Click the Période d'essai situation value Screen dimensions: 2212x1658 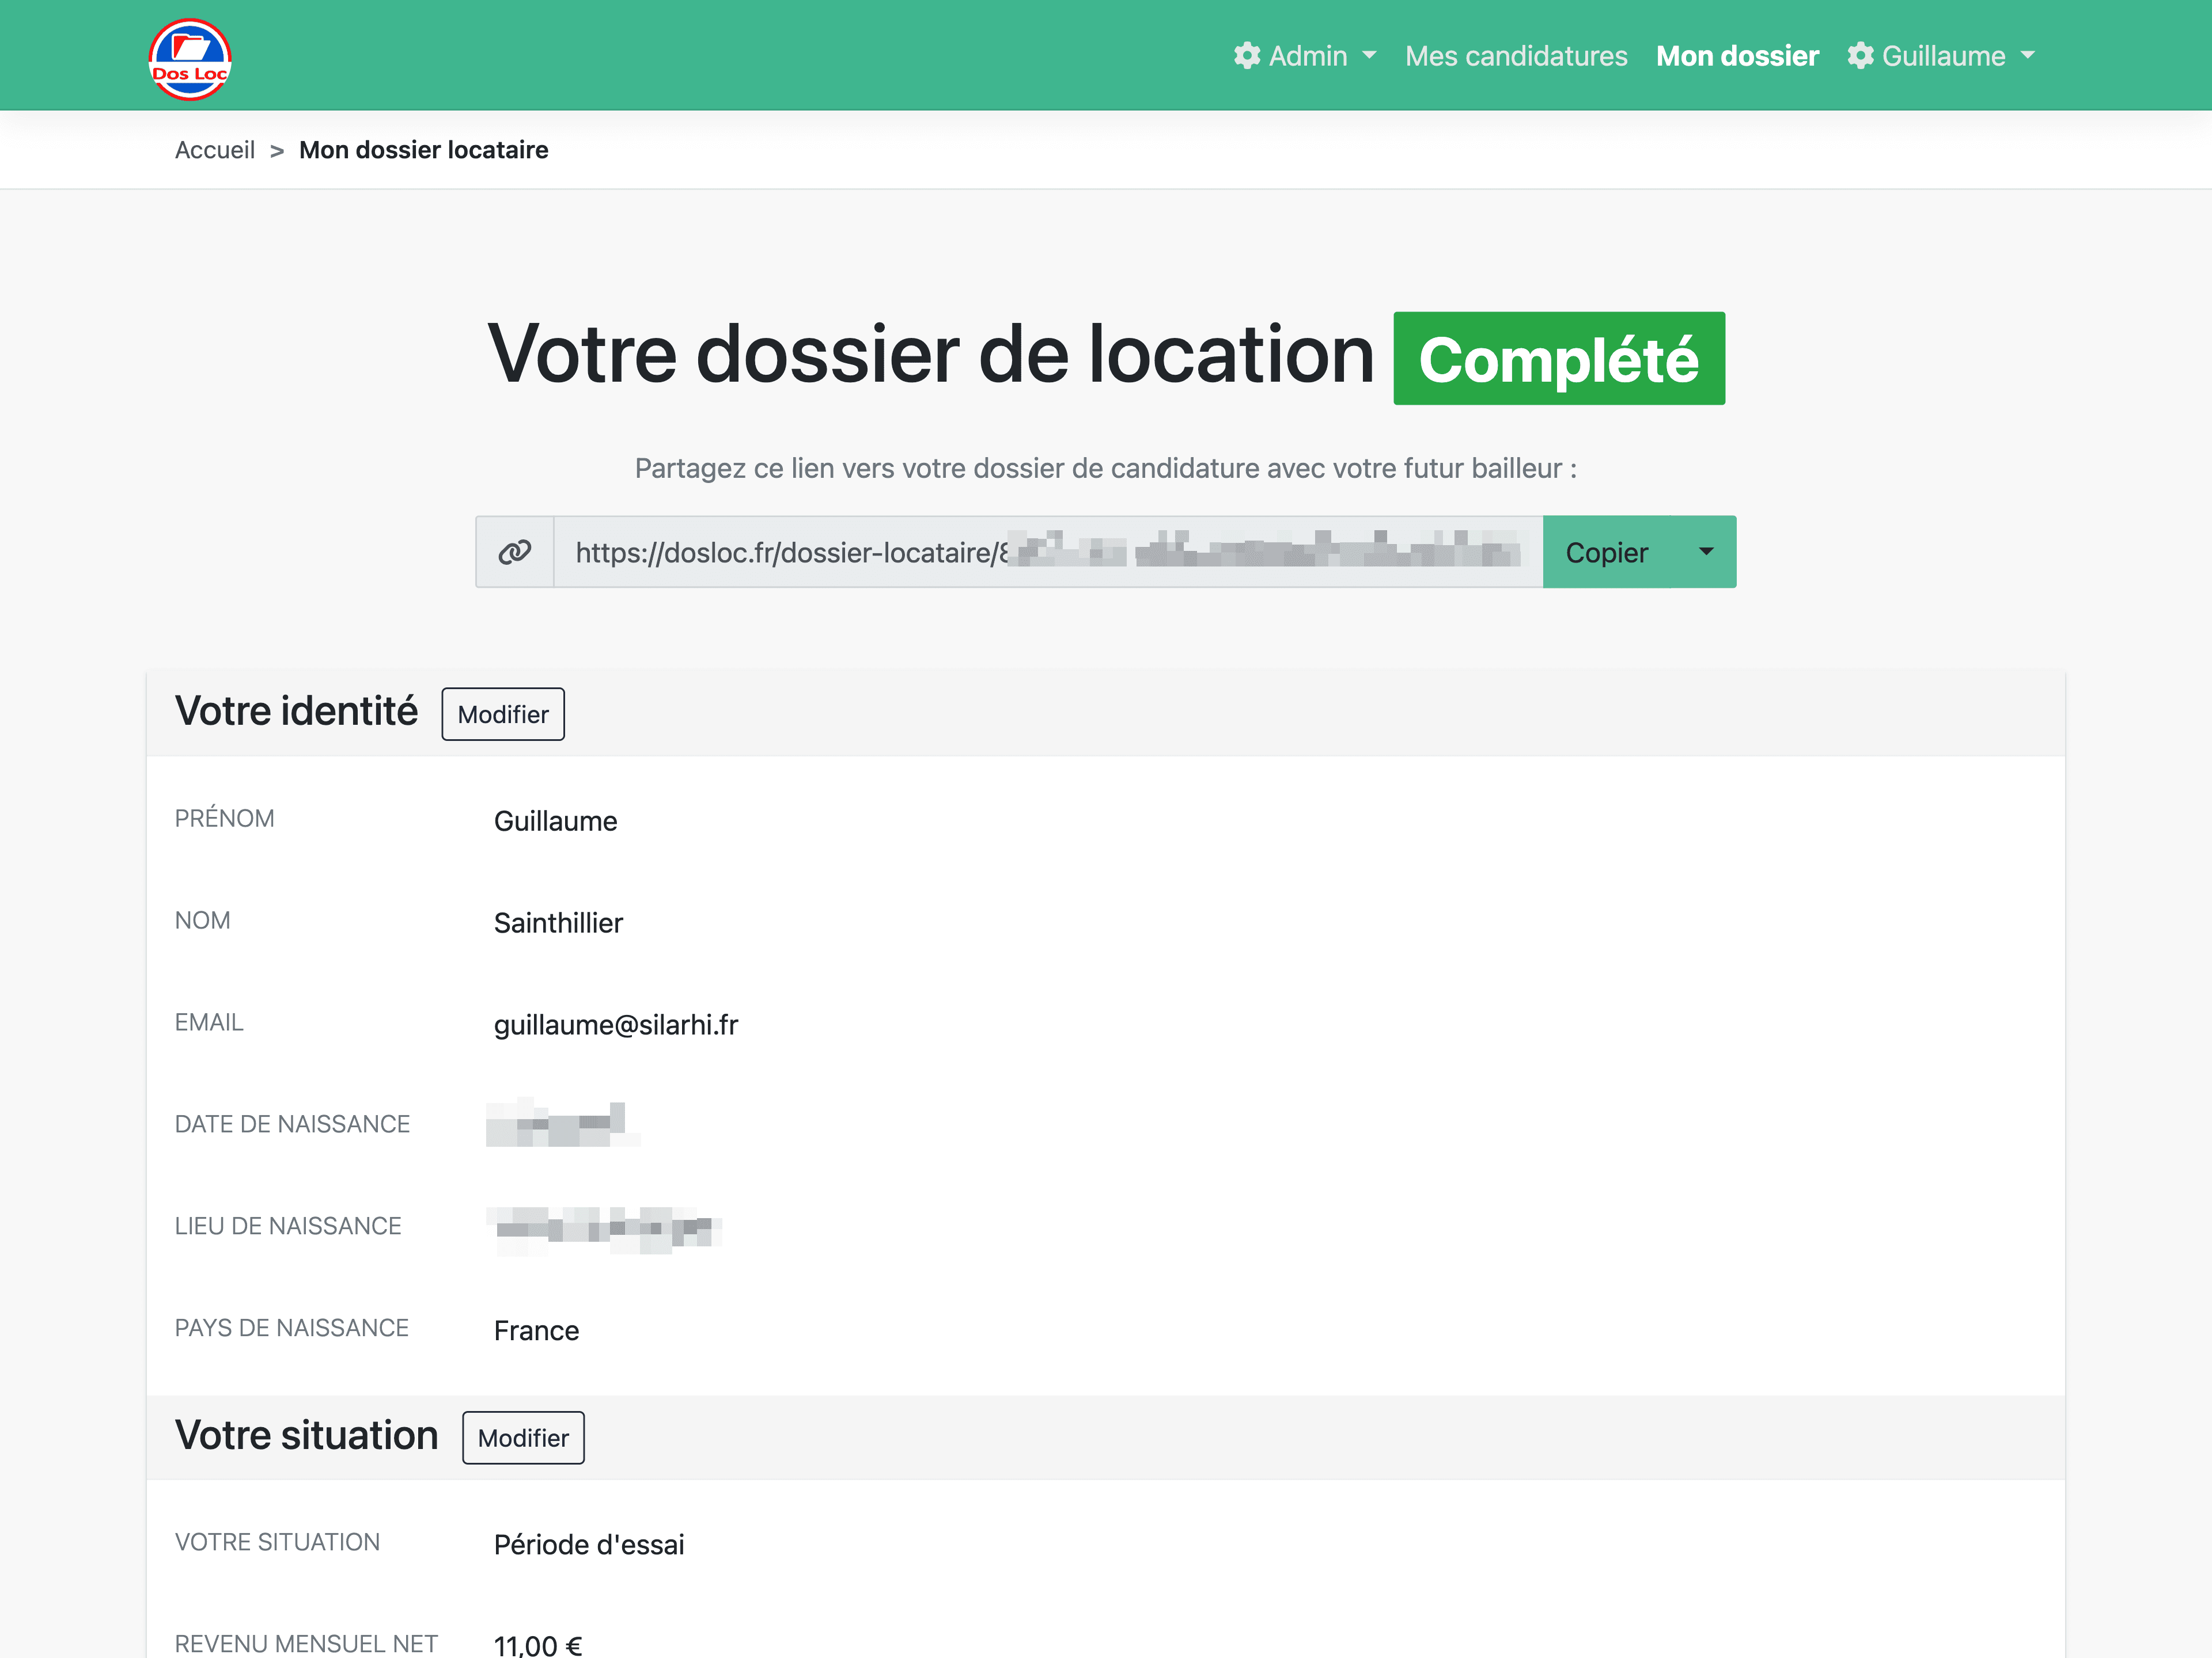(589, 1544)
